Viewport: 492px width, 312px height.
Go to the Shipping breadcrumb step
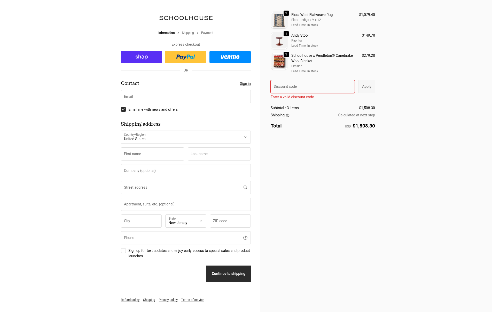pyautogui.click(x=188, y=33)
